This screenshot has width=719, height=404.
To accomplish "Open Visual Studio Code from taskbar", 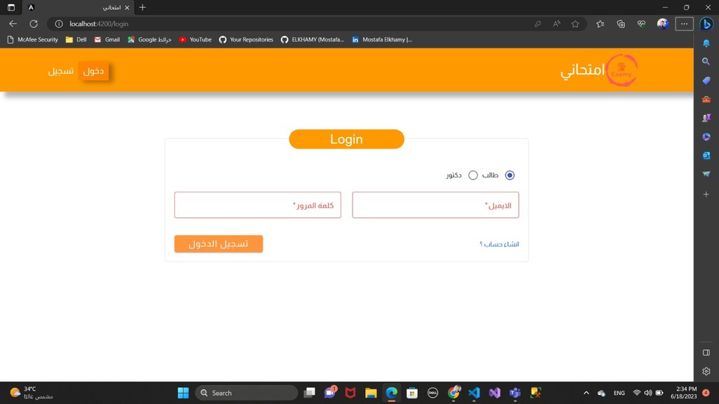I will click(474, 393).
